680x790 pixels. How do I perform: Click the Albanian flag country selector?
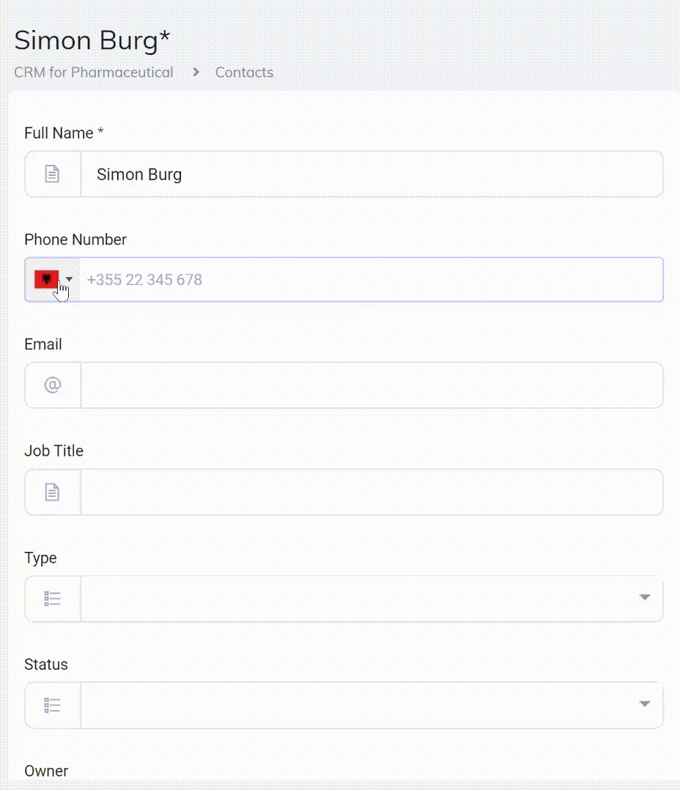46,279
